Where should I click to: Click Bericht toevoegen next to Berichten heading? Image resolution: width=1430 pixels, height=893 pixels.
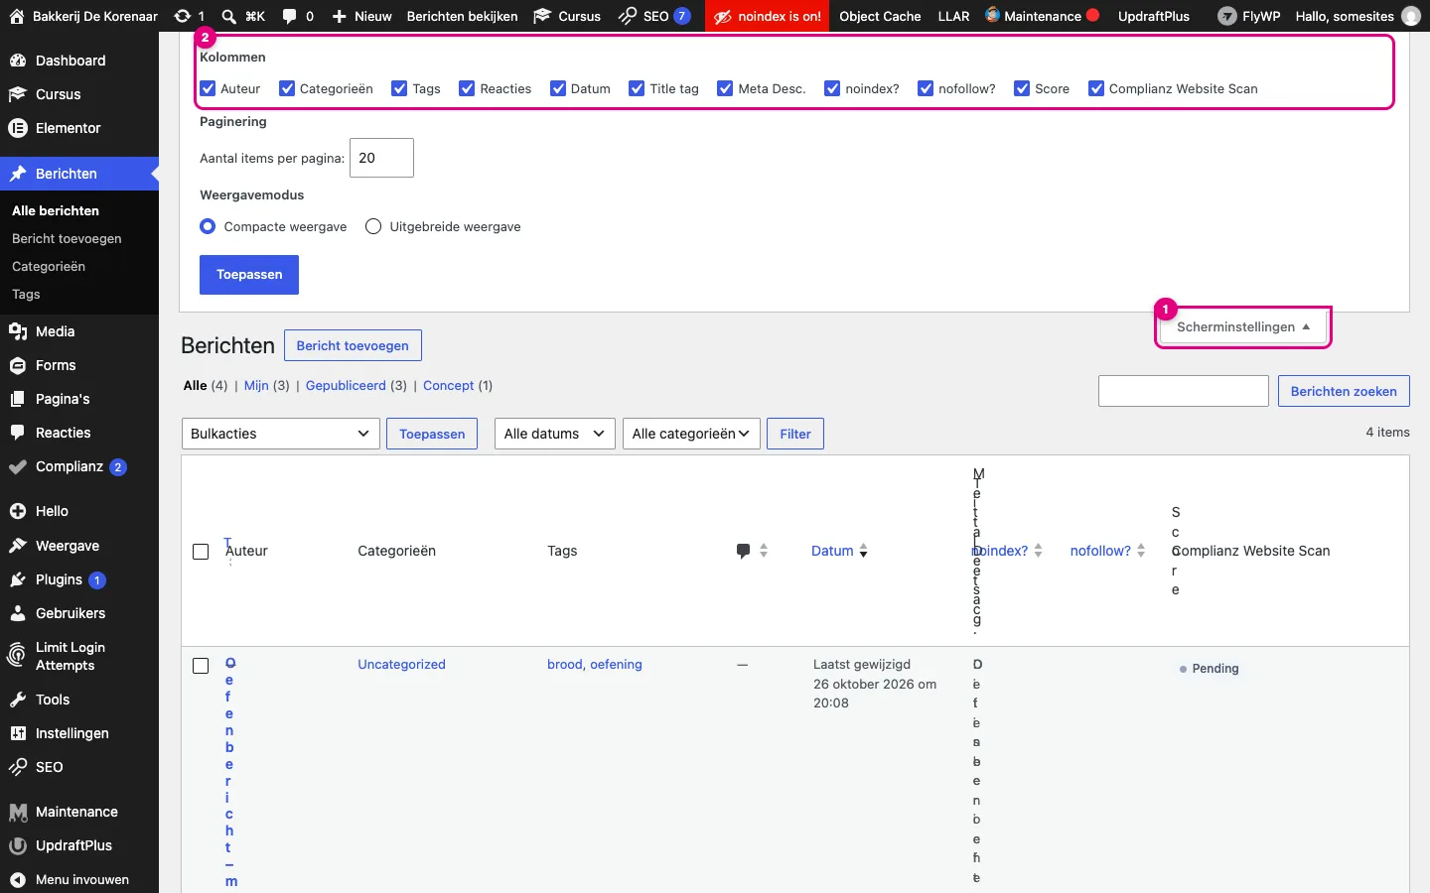coord(353,345)
